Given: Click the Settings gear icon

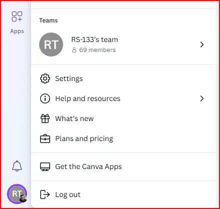Looking at the screenshot, I should (x=45, y=78).
